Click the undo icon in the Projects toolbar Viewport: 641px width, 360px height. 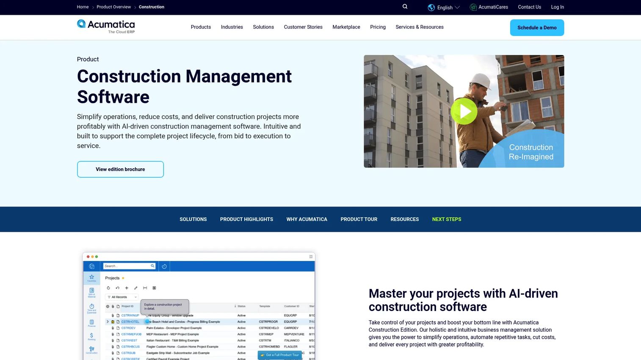[117, 288]
